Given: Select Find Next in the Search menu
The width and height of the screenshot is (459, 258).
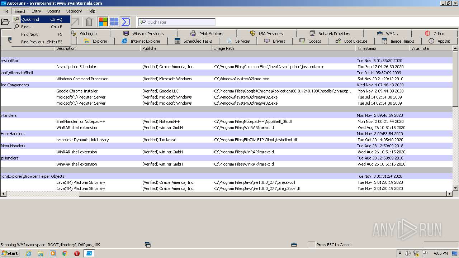Looking at the screenshot, I should pos(41,34).
